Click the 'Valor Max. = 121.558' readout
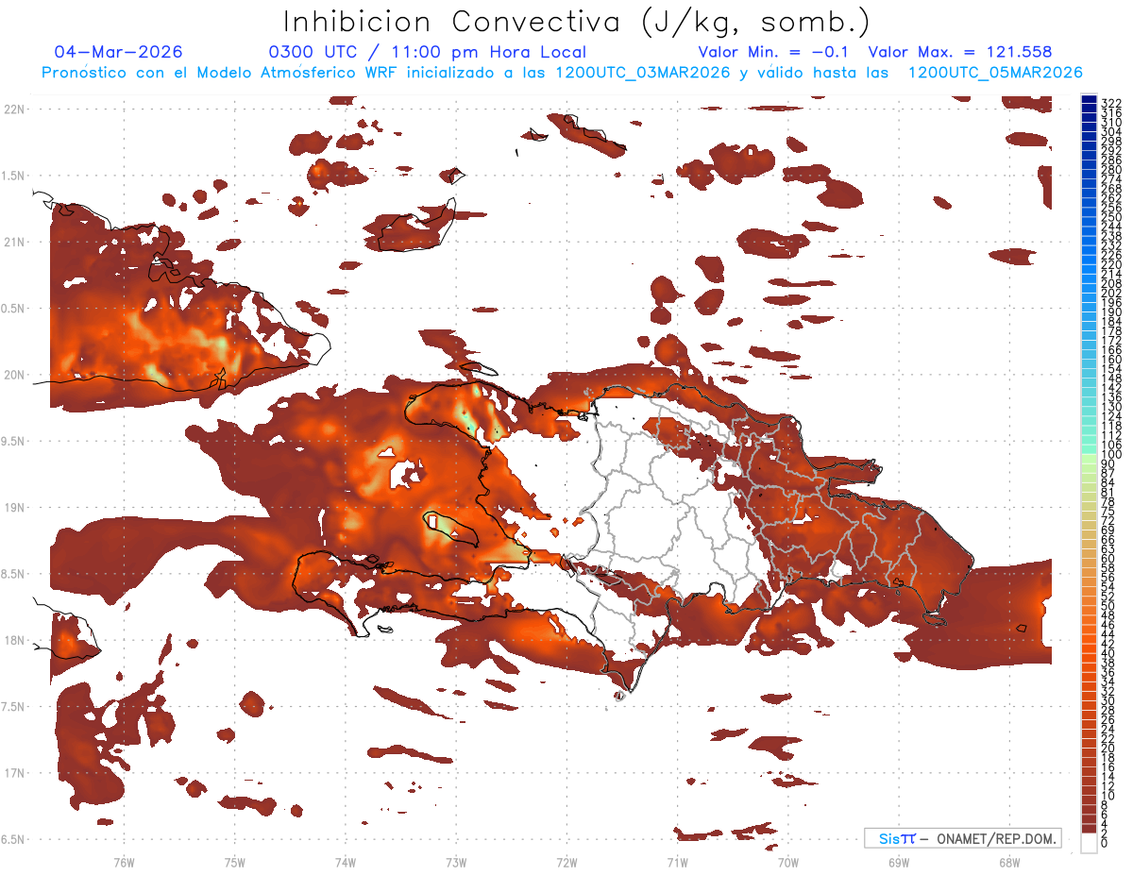This screenshot has height=875, width=1133. pos(960,52)
